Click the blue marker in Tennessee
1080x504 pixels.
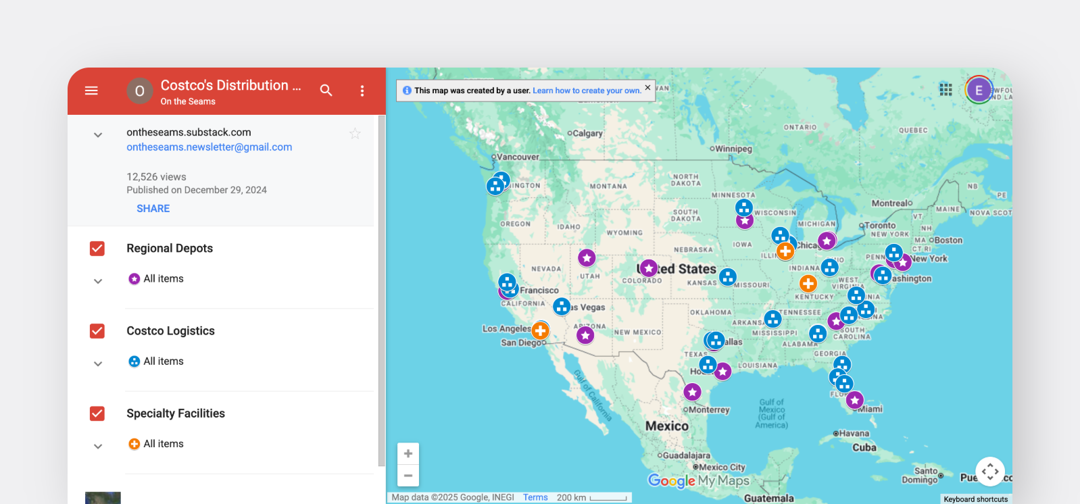(772, 319)
